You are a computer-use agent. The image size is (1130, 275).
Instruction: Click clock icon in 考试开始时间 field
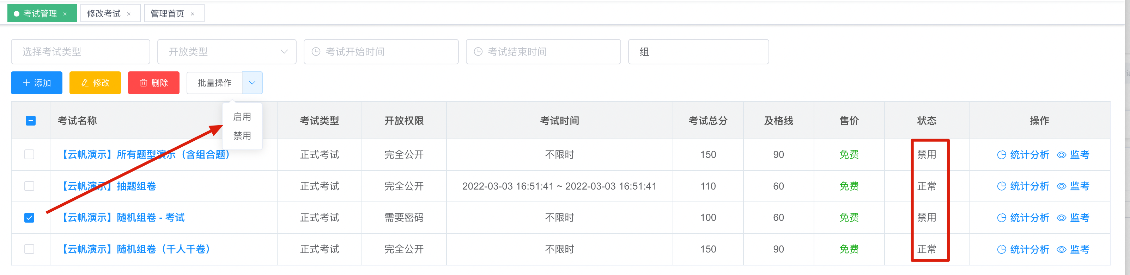click(x=316, y=52)
